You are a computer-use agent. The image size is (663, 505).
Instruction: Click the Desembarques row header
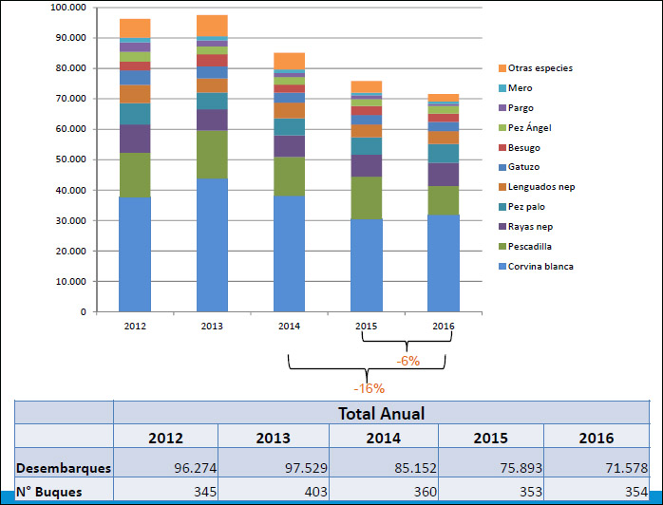click(x=64, y=468)
